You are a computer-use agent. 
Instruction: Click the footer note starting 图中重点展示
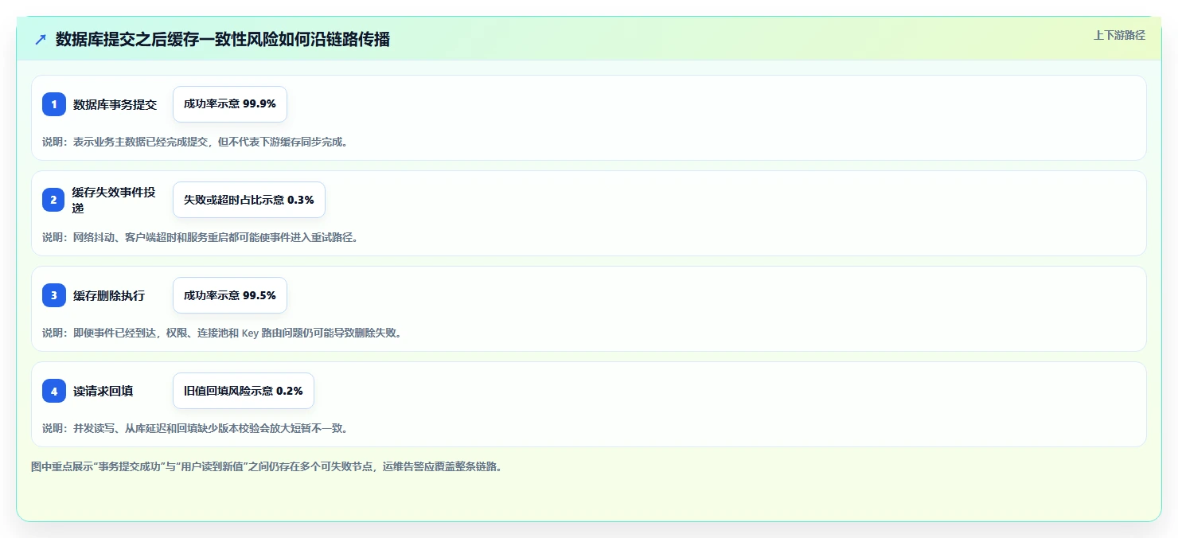[267, 467]
